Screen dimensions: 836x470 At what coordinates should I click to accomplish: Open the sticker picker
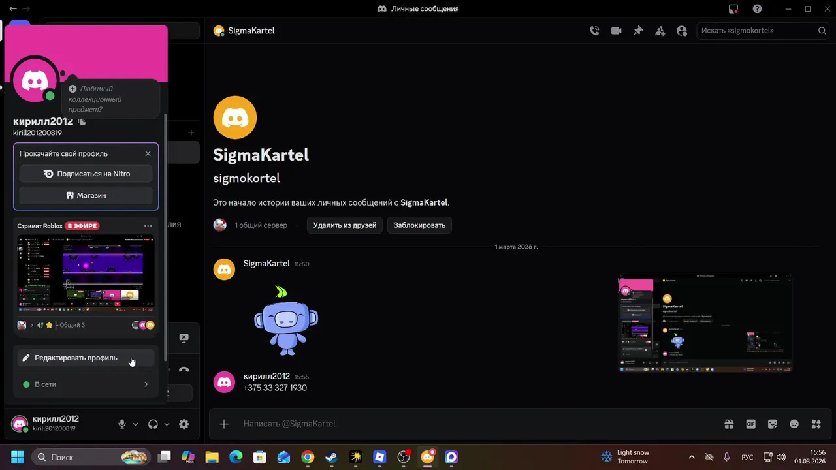tap(773, 424)
